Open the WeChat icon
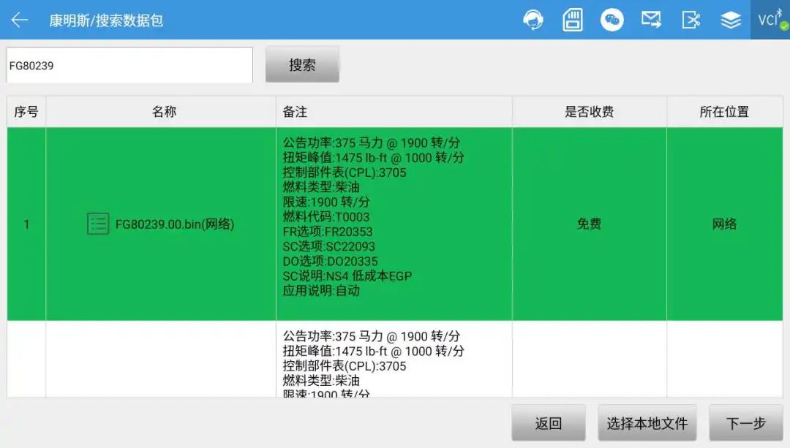790x448 pixels. click(612, 20)
